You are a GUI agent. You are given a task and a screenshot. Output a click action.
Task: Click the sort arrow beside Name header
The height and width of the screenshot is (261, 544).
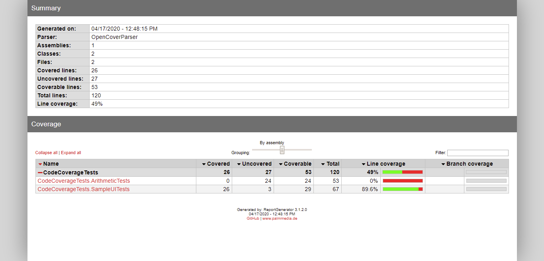point(40,164)
